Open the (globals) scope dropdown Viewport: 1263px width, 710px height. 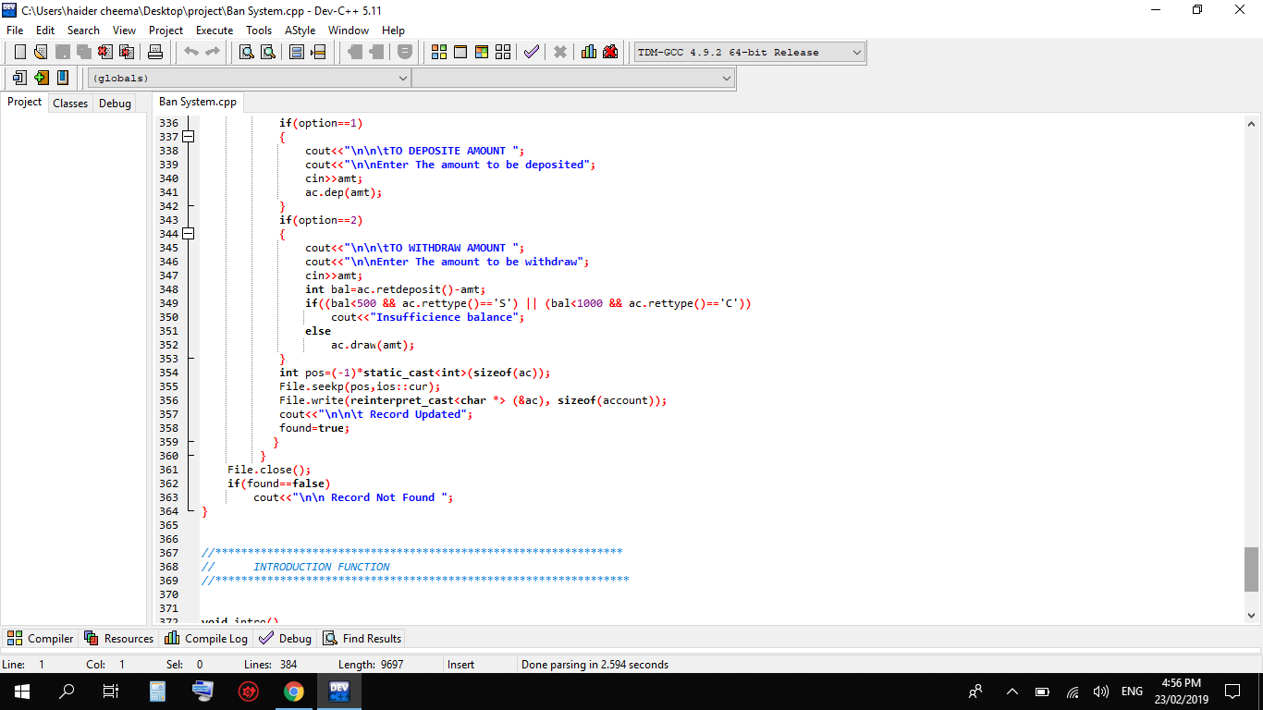250,79
